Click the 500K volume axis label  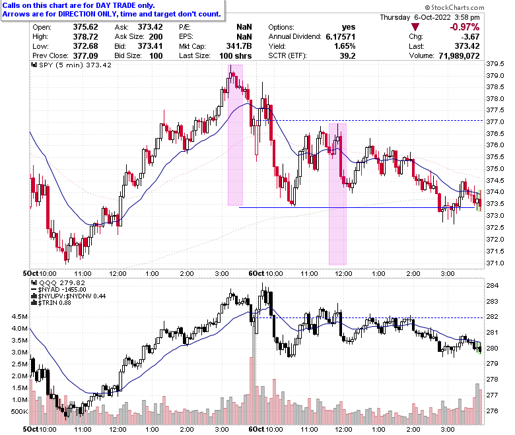[x=20, y=412]
